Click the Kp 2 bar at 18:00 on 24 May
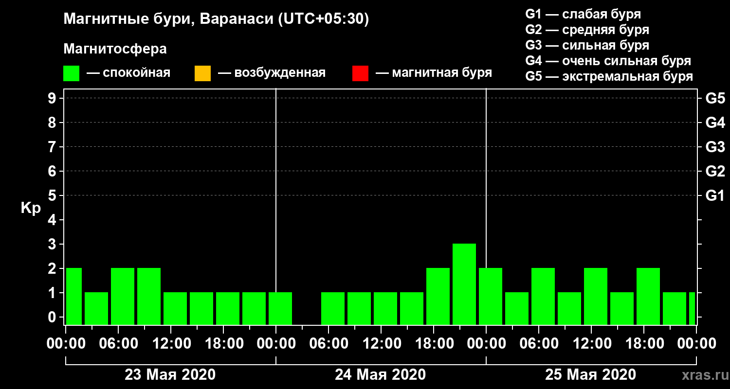The height and width of the screenshot is (389, 730). tap(438, 296)
